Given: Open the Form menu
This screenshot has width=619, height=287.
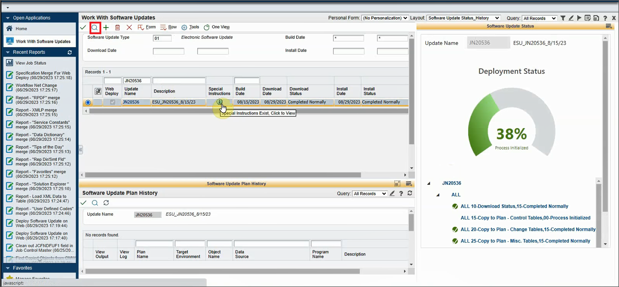Looking at the screenshot, I should [x=147, y=27].
